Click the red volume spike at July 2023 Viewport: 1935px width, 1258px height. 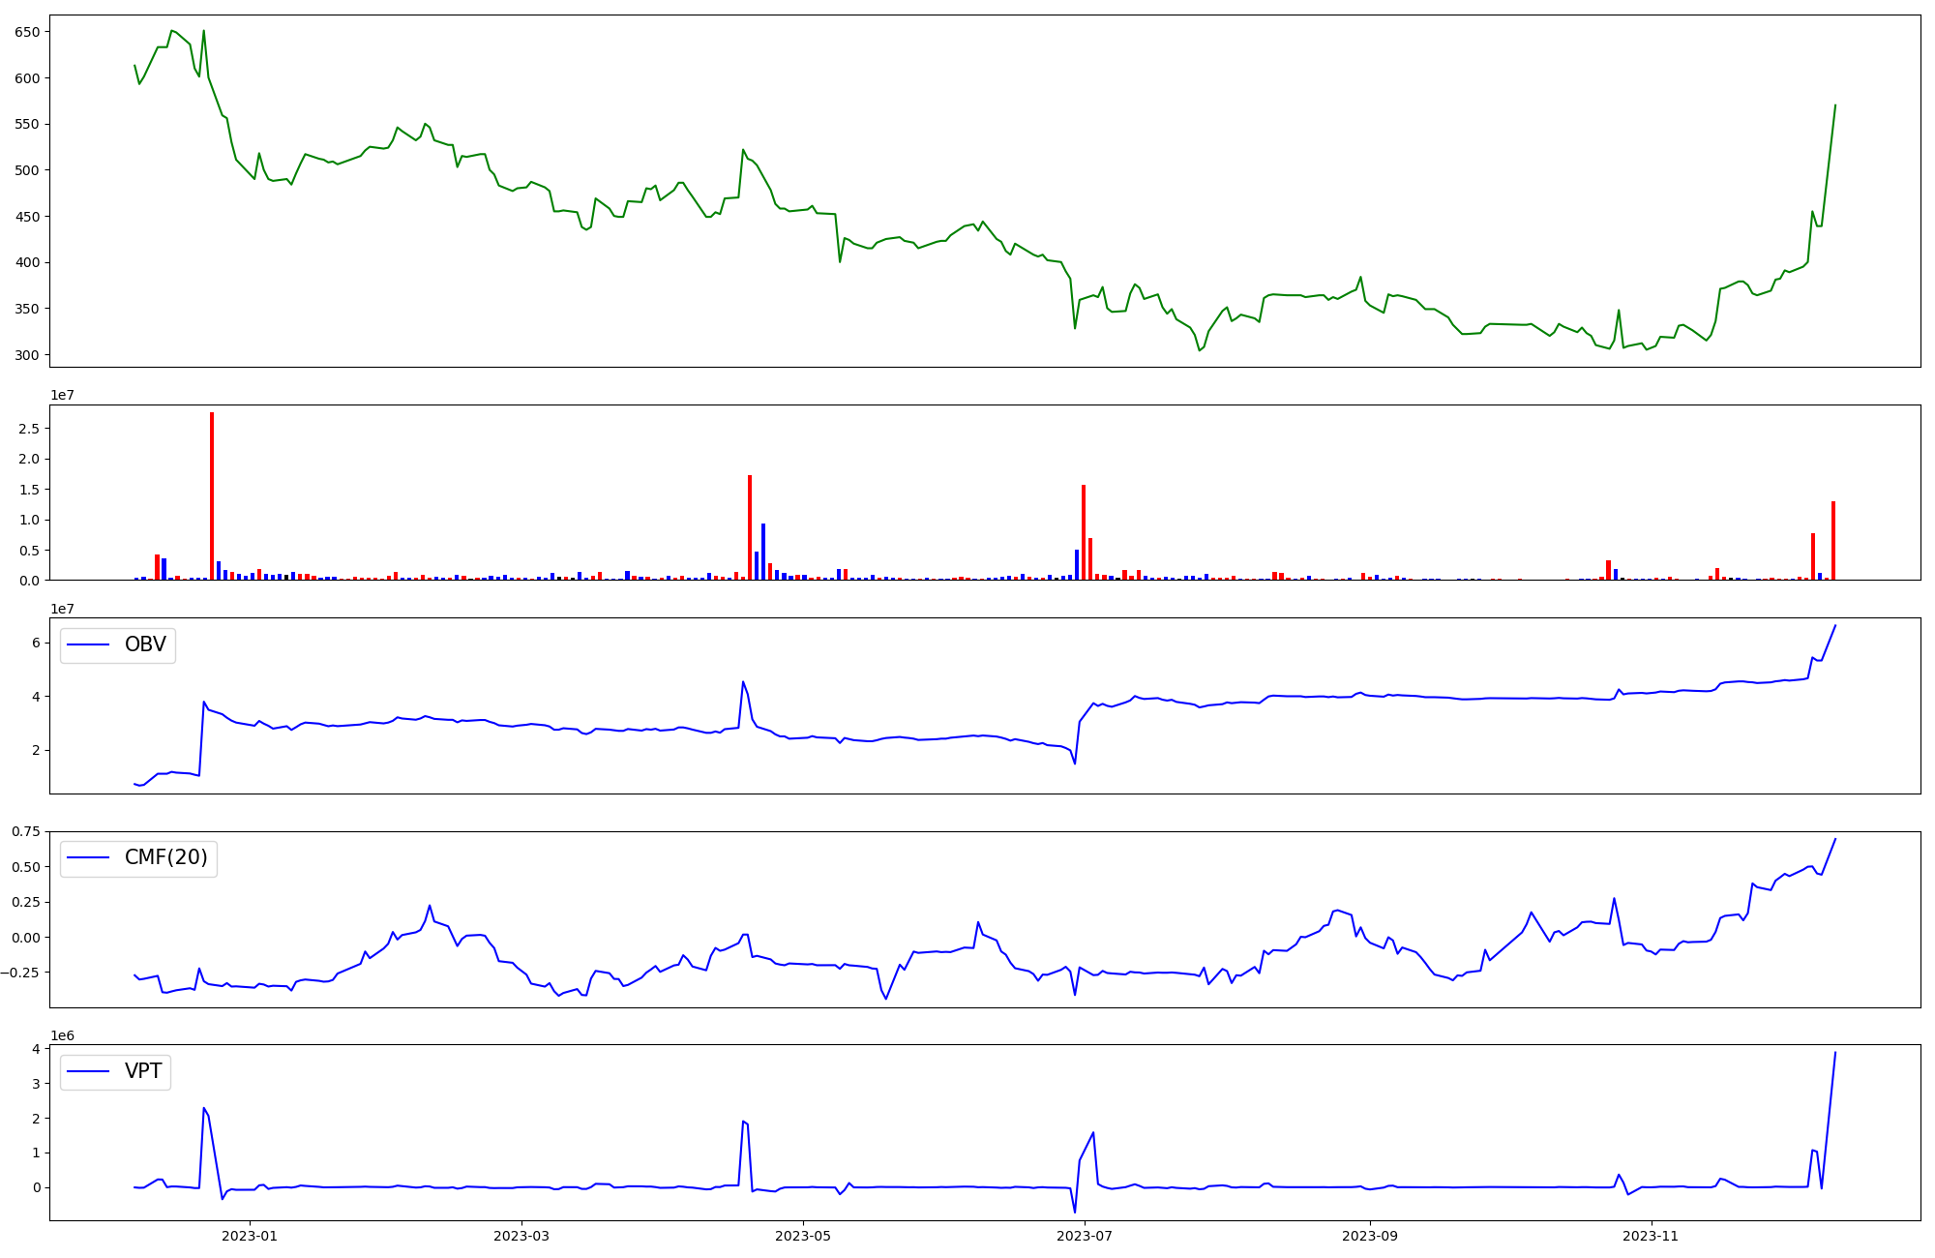pyautogui.click(x=1084, y=532)
